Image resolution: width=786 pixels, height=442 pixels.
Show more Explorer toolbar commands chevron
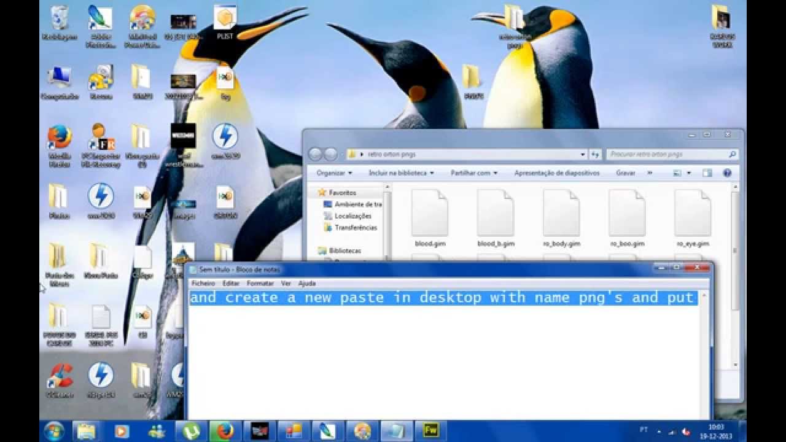point(650,173)
